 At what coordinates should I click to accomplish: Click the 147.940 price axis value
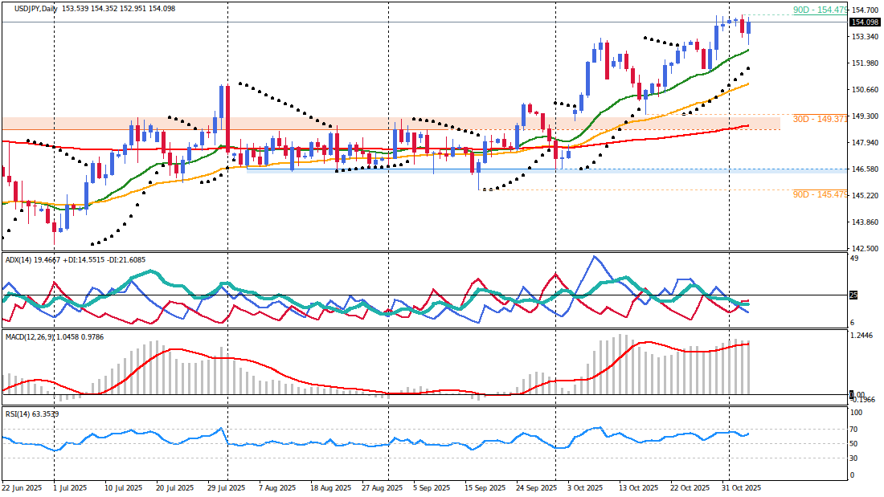pyautogui.click(x=866, y=143)
